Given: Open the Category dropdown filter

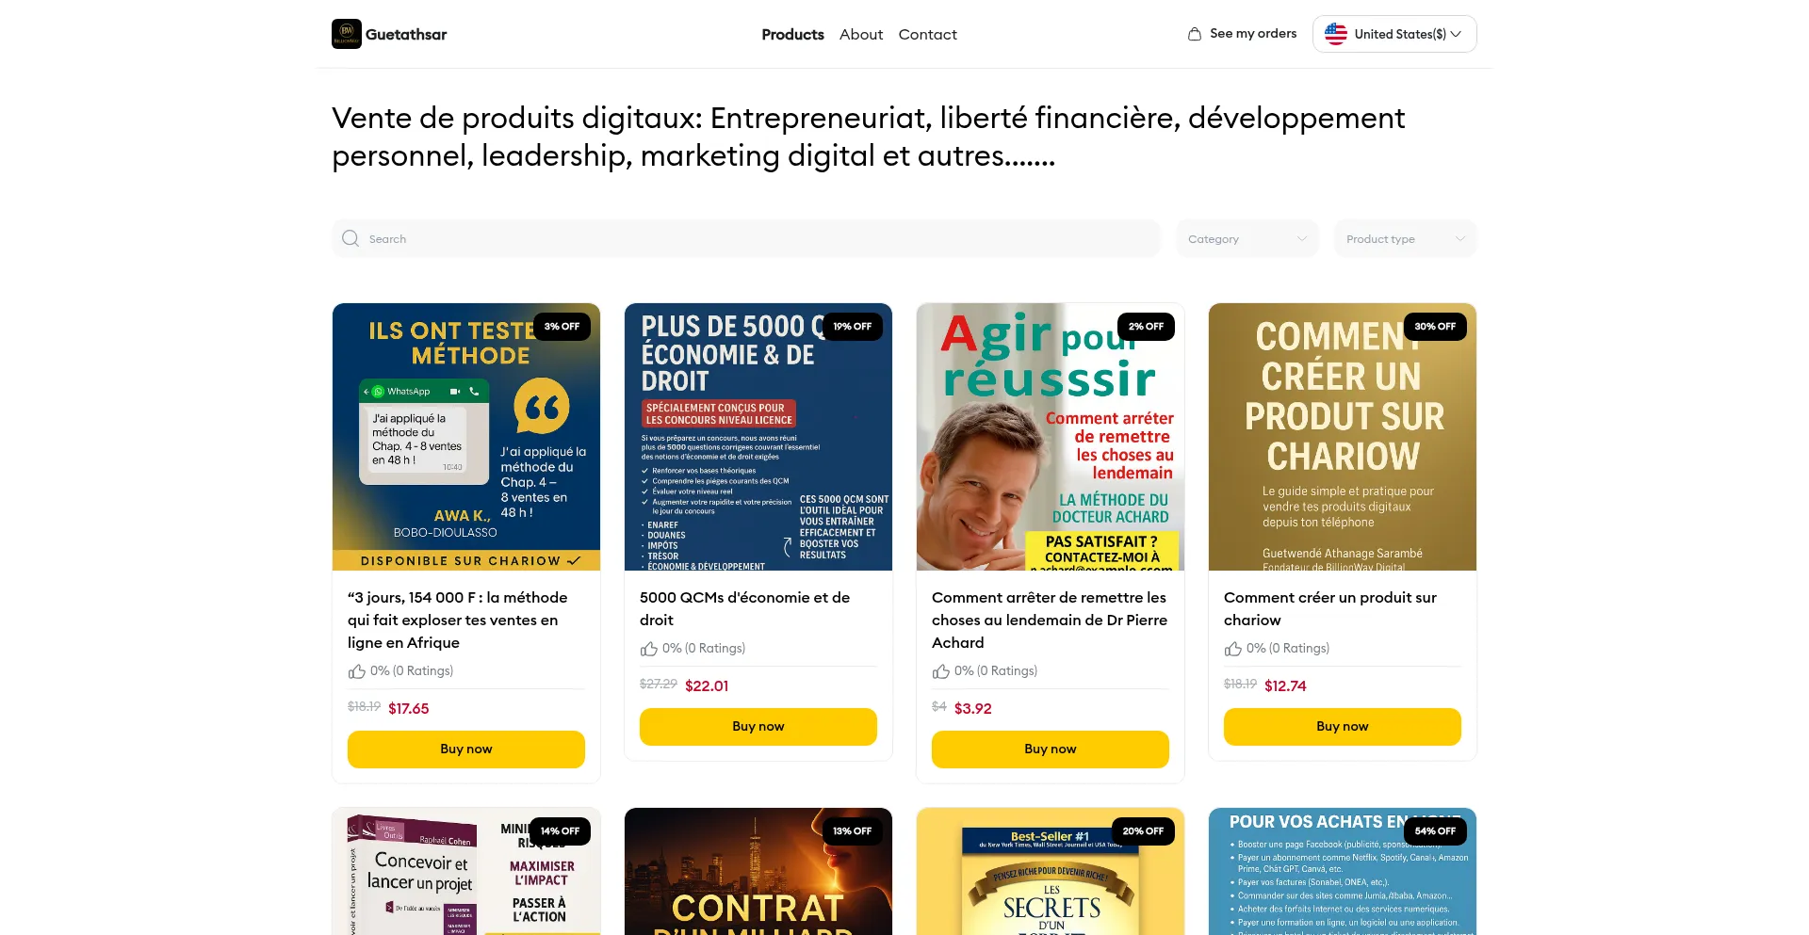Looking at the screenshot, I should pos(1247,238).
